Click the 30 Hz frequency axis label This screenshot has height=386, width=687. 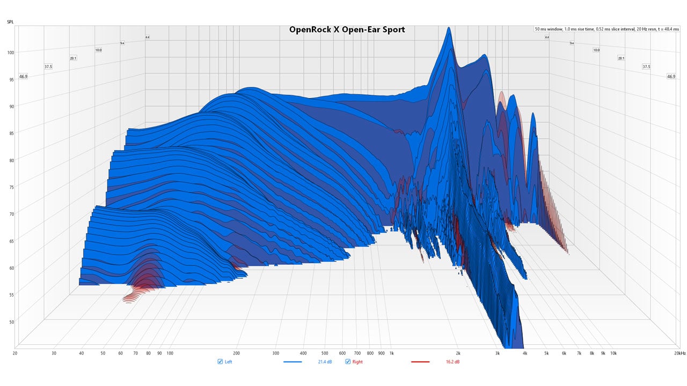pos(54,353)
